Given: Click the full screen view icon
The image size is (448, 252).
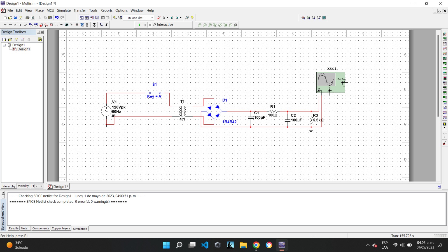Looking at the screenshot, I should [324, 18].
